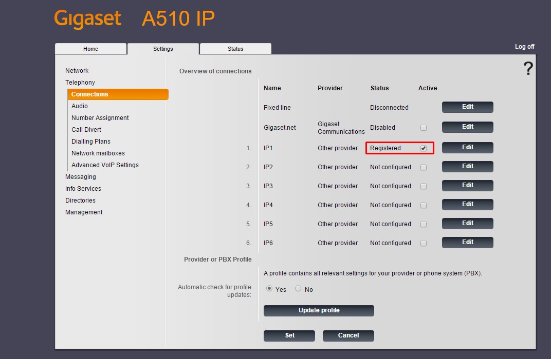Image resolution: width=551 pixels, height=359 pixels.
Task: Click the Log off link
Action: tap(524, 47)
